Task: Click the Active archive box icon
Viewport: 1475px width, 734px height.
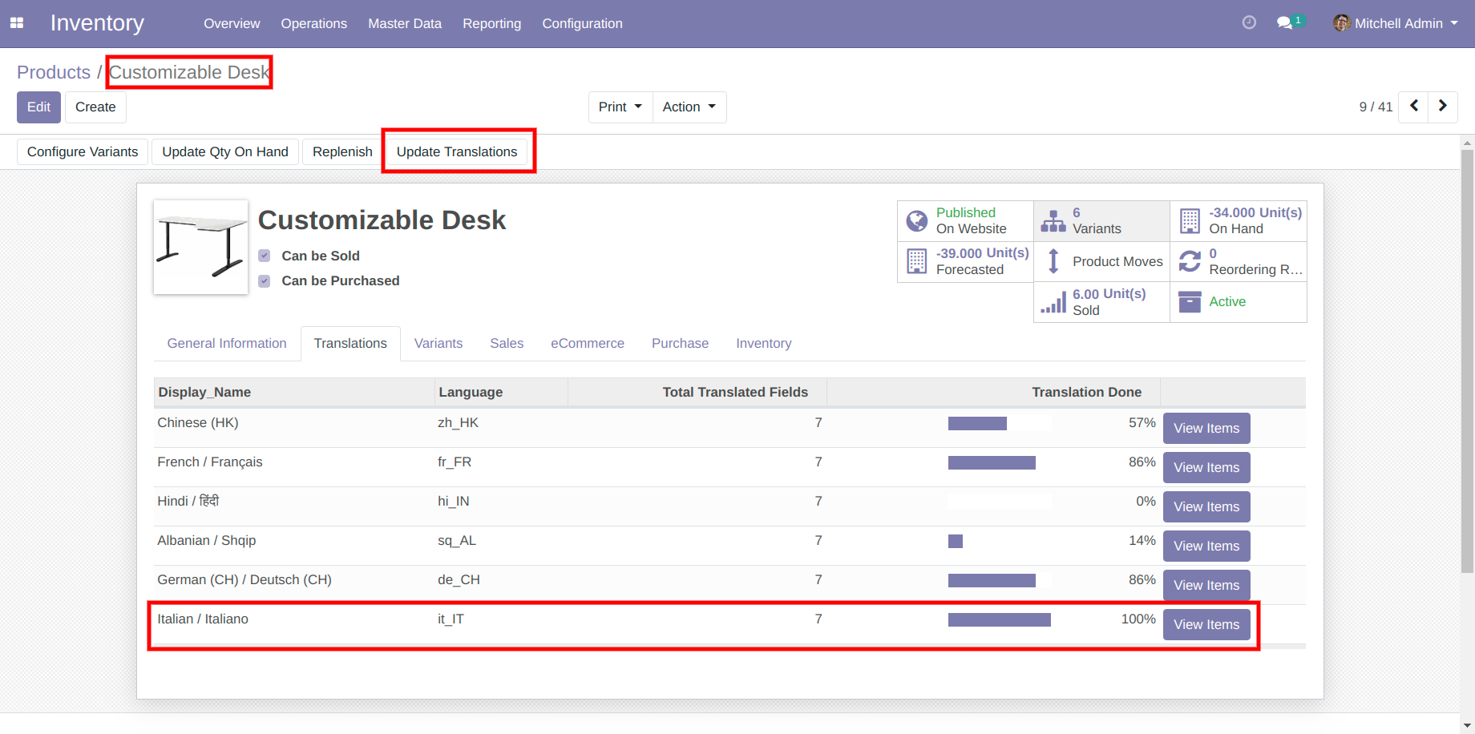Action: click(x=1190, y=302)
